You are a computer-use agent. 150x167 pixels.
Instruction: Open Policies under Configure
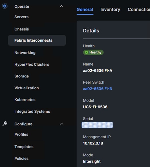[x=21, y=159]
